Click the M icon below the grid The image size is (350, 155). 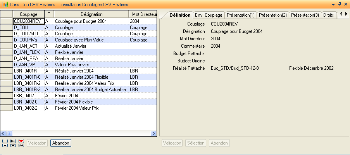point(21,145)
